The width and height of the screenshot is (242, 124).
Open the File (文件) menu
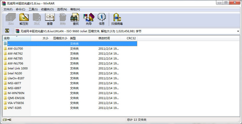8,9
